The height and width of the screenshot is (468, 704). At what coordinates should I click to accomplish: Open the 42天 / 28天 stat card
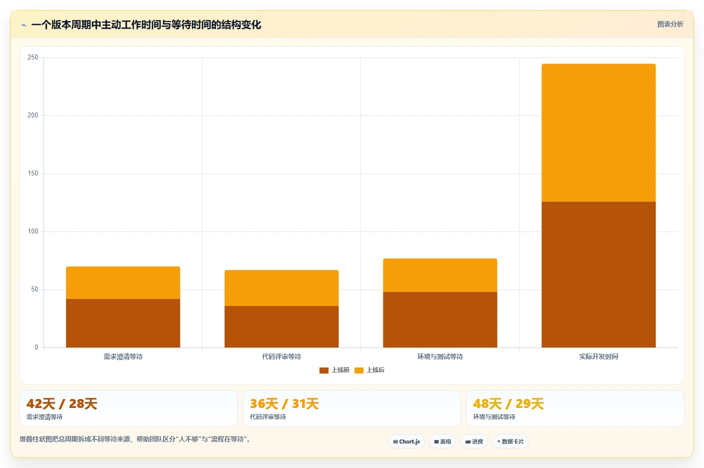pyautogui.click(x=128, y=408)
